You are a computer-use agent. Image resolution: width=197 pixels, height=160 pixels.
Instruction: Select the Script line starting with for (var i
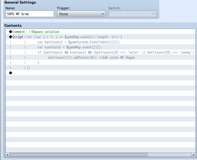click(101, 37)
